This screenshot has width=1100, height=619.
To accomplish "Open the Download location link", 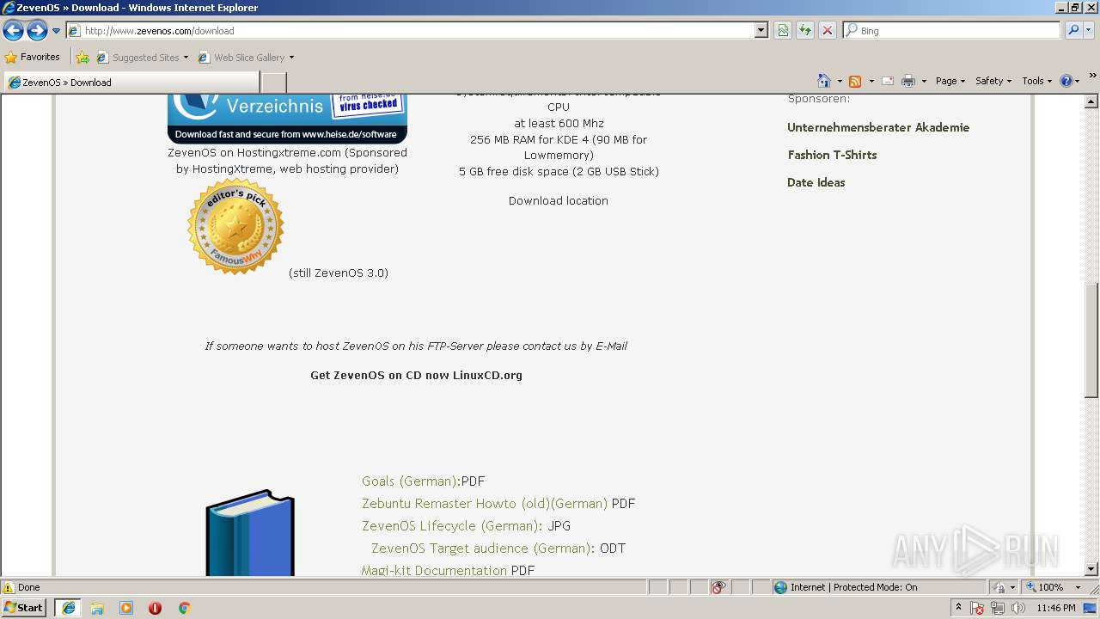I will 558,200.
